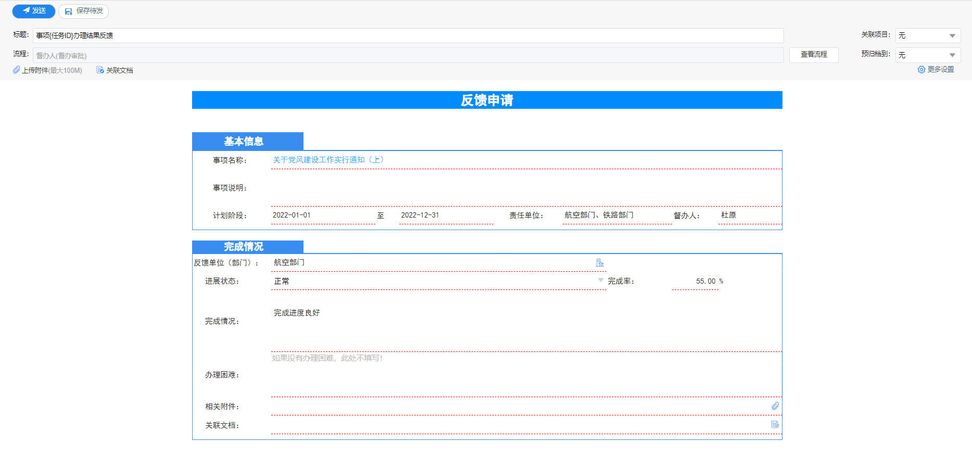This screenshot has width=972, height=468.
Task: Click the 标题 input field
Action: [408, 35]
